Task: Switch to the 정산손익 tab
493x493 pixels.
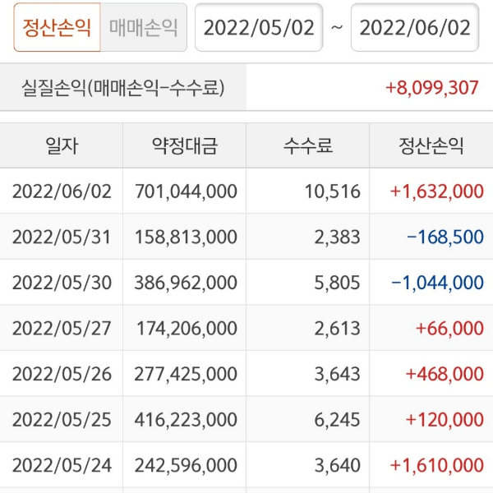Action: pos(57,27)
